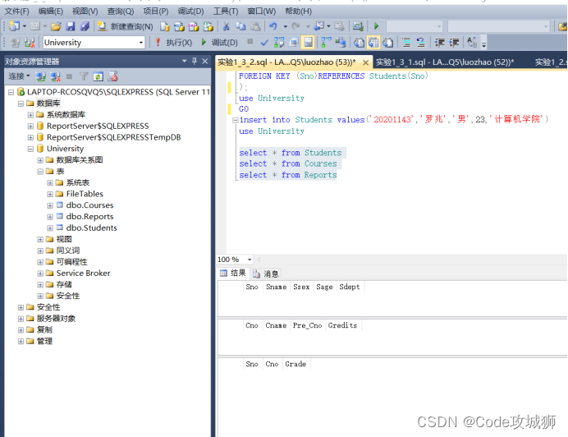Click the Activity Monitor icon
The width and height of the screenshot is (568, 437).
click(x=358, y=26)
